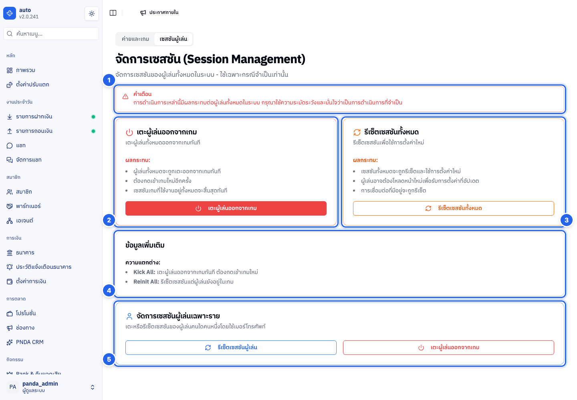Screen dimensions: 577x400
Task: Collapse the sidebar panel icon
Action: 113,13
